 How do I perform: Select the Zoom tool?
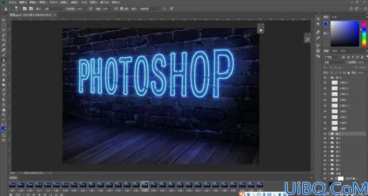[4, 115]
